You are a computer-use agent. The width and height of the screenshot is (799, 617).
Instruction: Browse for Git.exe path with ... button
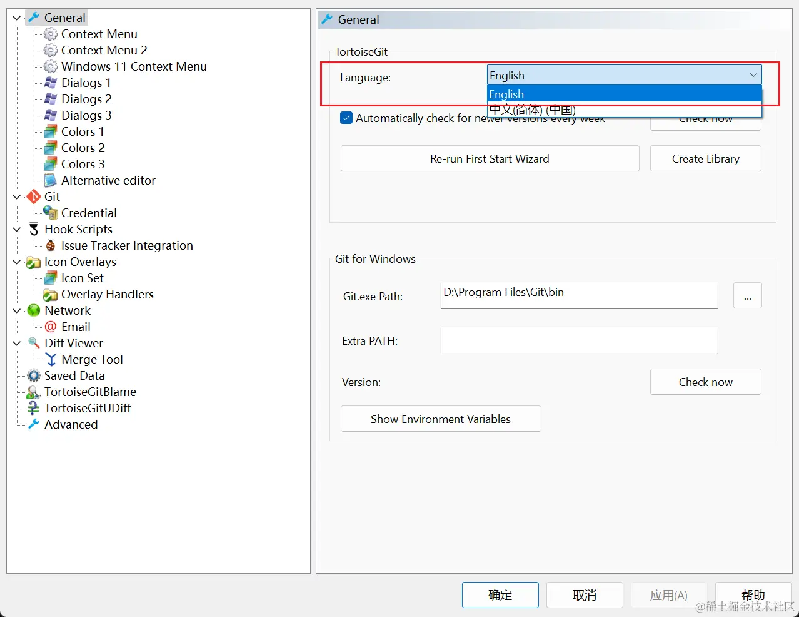(747, 295)
